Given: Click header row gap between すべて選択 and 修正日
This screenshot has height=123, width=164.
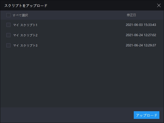Looking at the screenshot, I should pyautogui.click(x=77, y=15).
